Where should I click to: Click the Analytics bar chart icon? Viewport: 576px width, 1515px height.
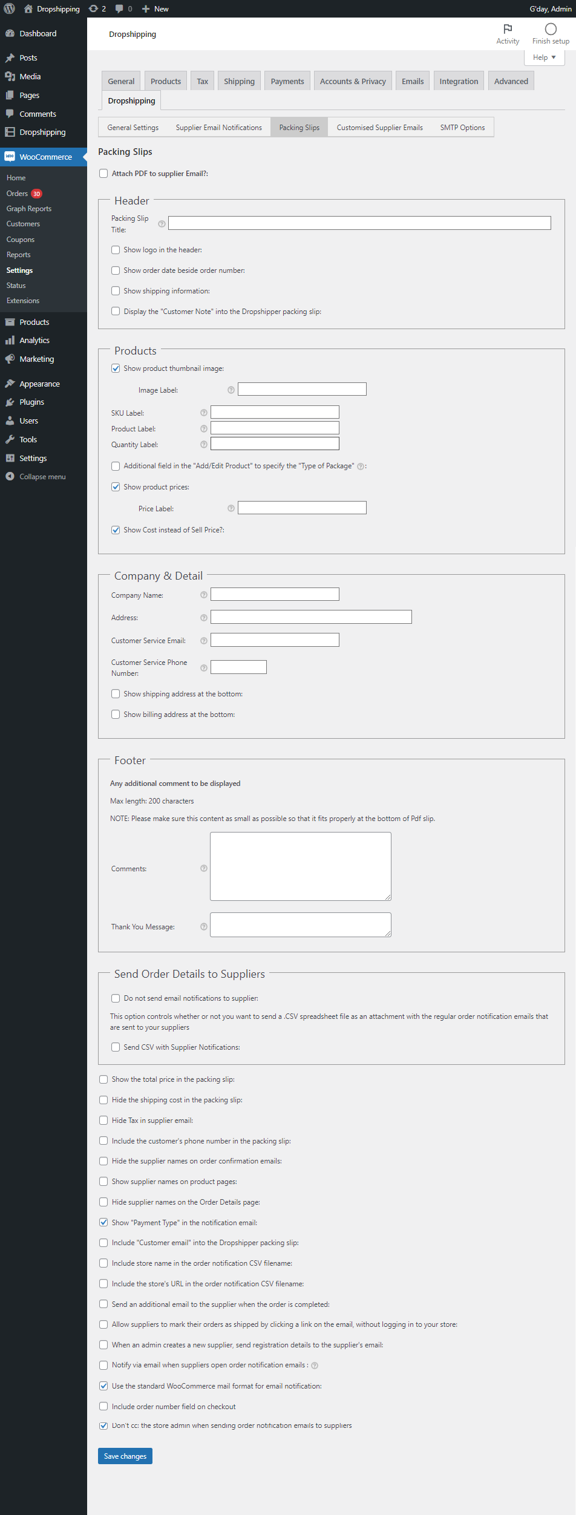coord(10,340)
